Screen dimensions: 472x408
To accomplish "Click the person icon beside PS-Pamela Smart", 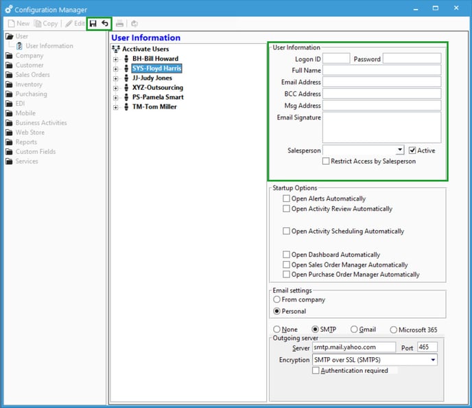I will [126, 98].
